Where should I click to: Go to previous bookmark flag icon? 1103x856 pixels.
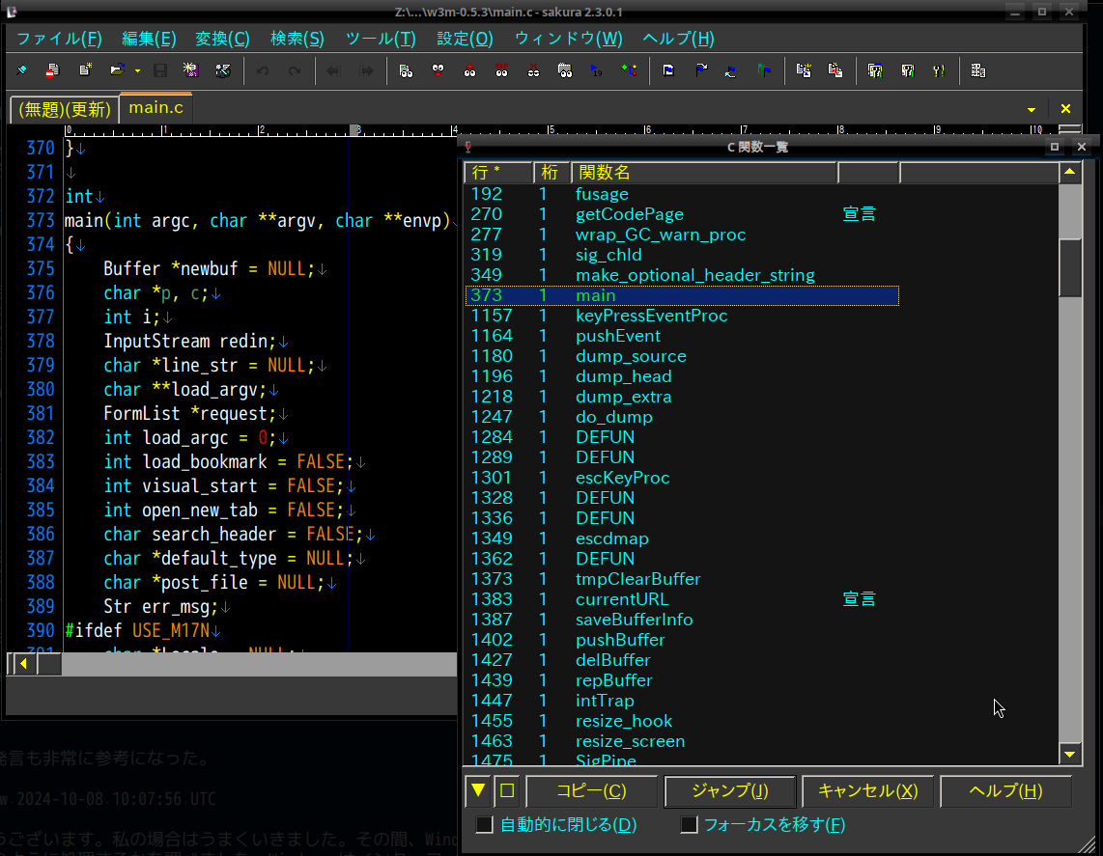tap(731, 70)
